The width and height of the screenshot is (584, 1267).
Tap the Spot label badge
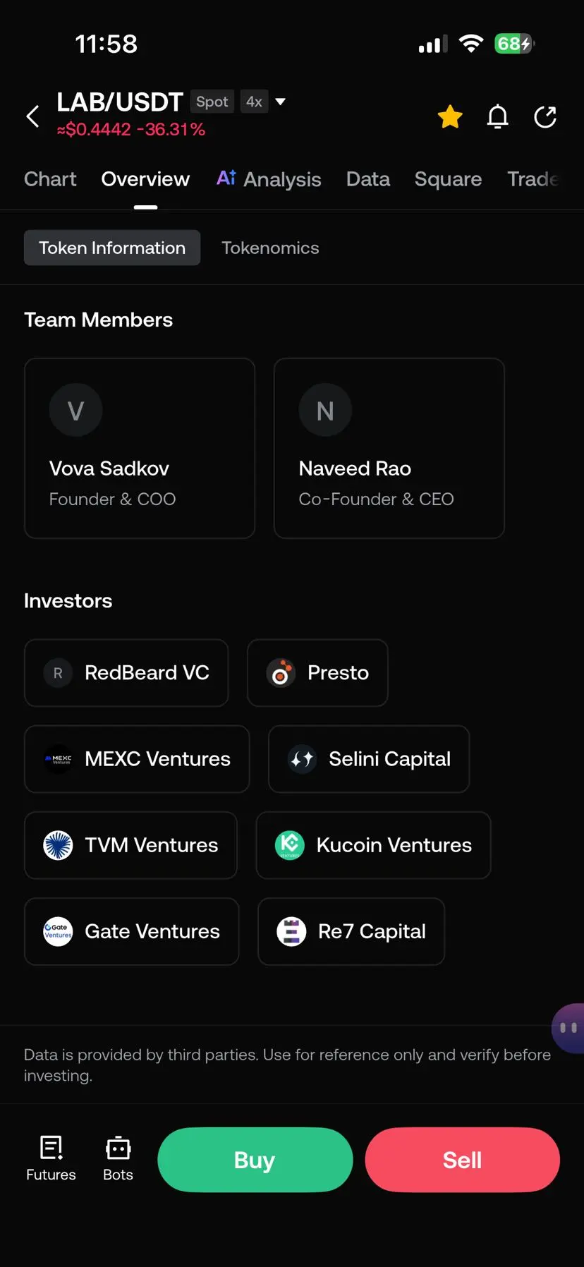212,102
